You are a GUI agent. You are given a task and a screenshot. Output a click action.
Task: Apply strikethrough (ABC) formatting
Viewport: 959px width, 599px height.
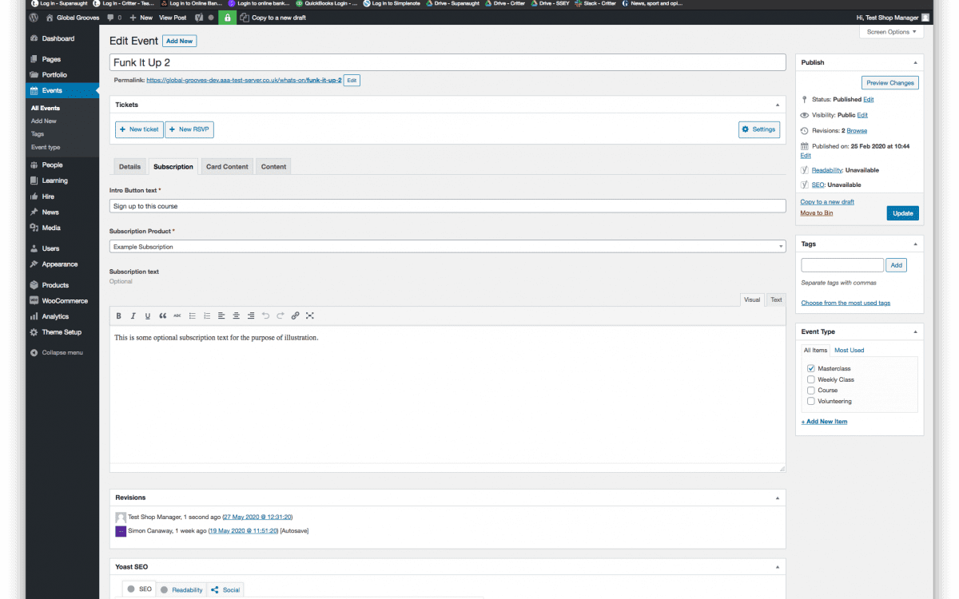177,316
